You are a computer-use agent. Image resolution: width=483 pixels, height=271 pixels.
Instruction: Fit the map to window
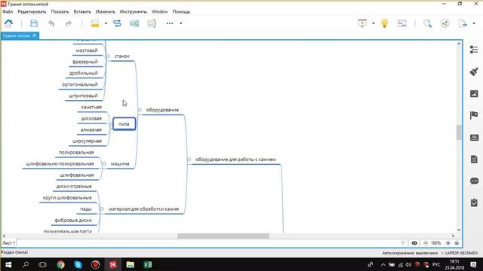457,243
